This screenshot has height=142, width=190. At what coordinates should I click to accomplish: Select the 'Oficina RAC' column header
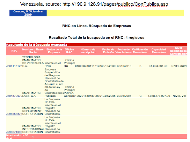69,51
